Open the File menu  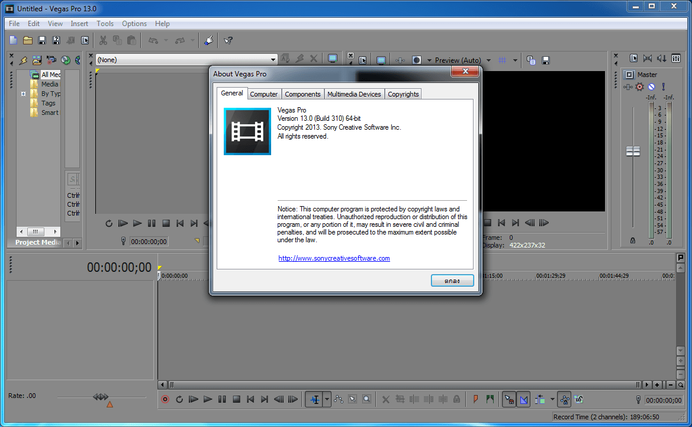click(x=14, y=24)
